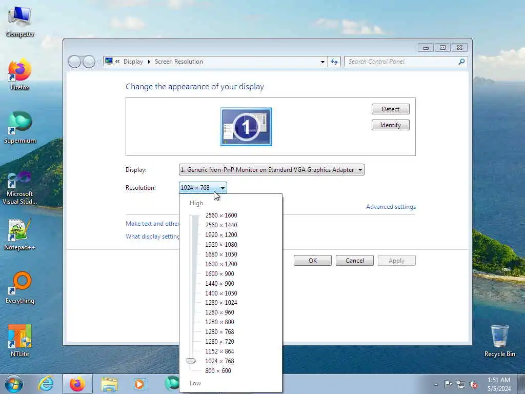Launch Firefox from the desktop shortcut
Viewport: 525px width, 394px height.
pos(20,74)
